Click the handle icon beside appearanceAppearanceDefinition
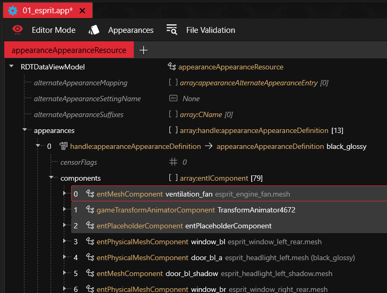Image resolution: width=387 pixels, height=293 pixels. click(x=63, y=146)
